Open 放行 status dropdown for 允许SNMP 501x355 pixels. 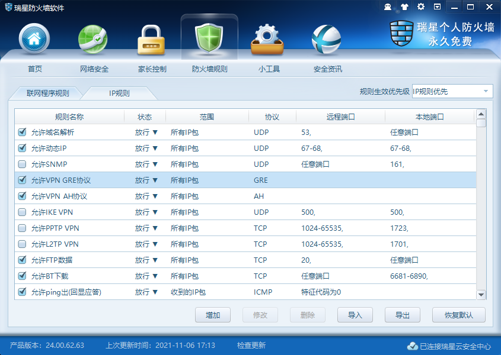click(x=146, y=164)
